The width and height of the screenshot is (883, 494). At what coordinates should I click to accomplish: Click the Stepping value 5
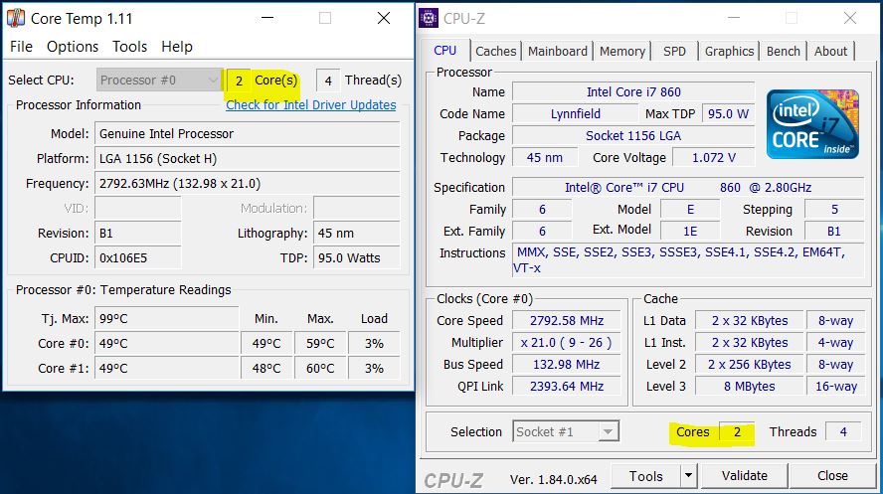(x=834, y=210)
